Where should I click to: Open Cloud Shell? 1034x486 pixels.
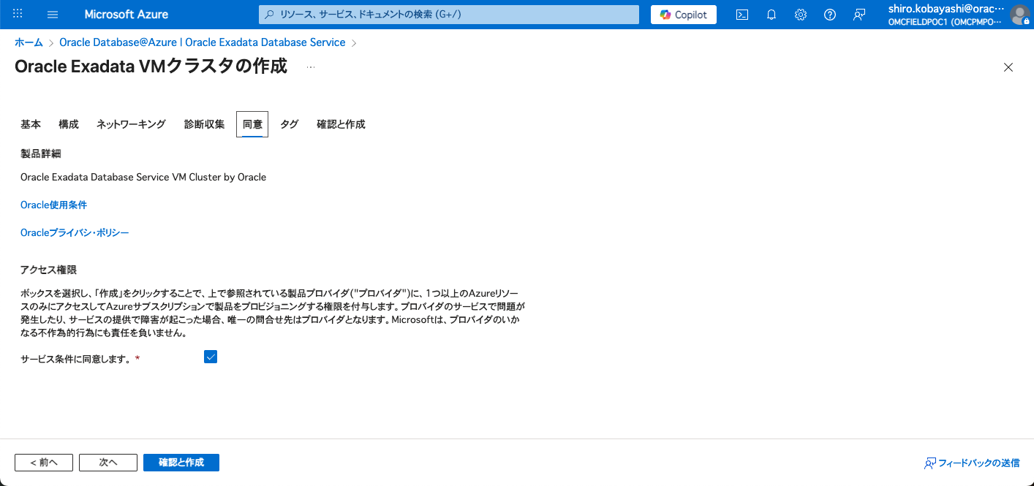pyautogui.click(x=741, y=14)
